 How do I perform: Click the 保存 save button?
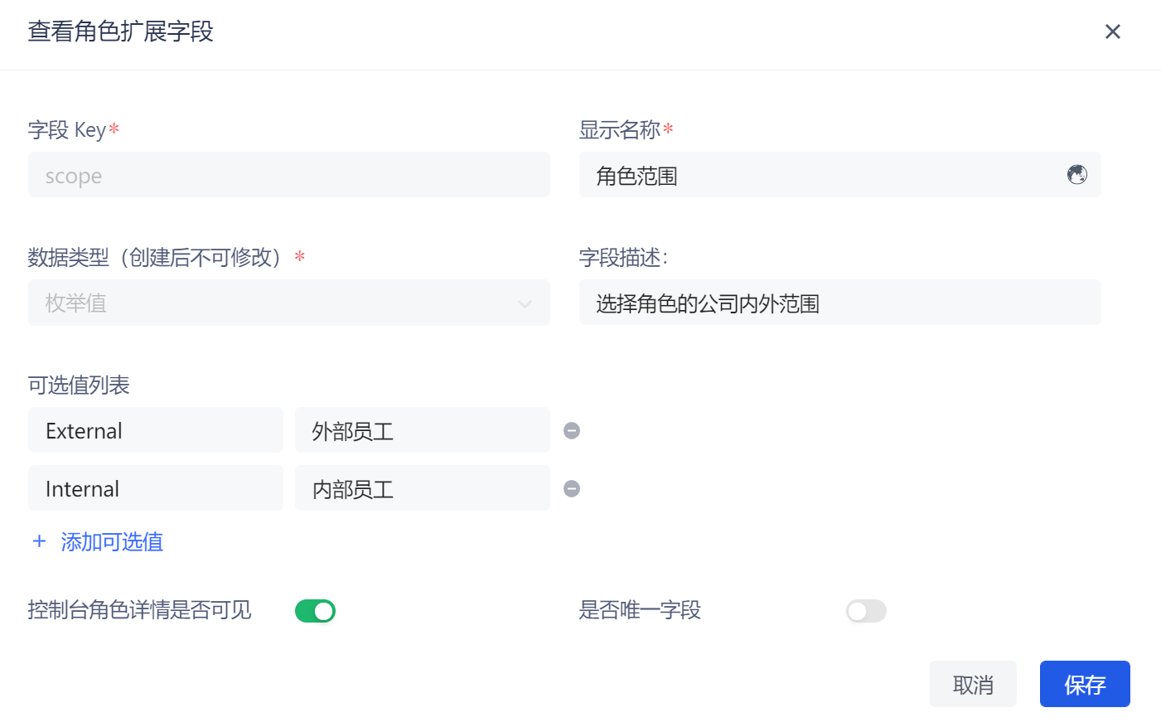coord(1084,684)
